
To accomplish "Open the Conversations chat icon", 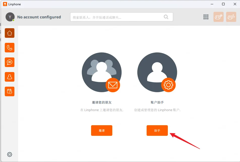I will click(9, 62).
